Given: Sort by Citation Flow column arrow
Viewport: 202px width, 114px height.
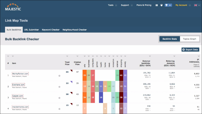Looking at the screenshot, I should tap(77, 56).
